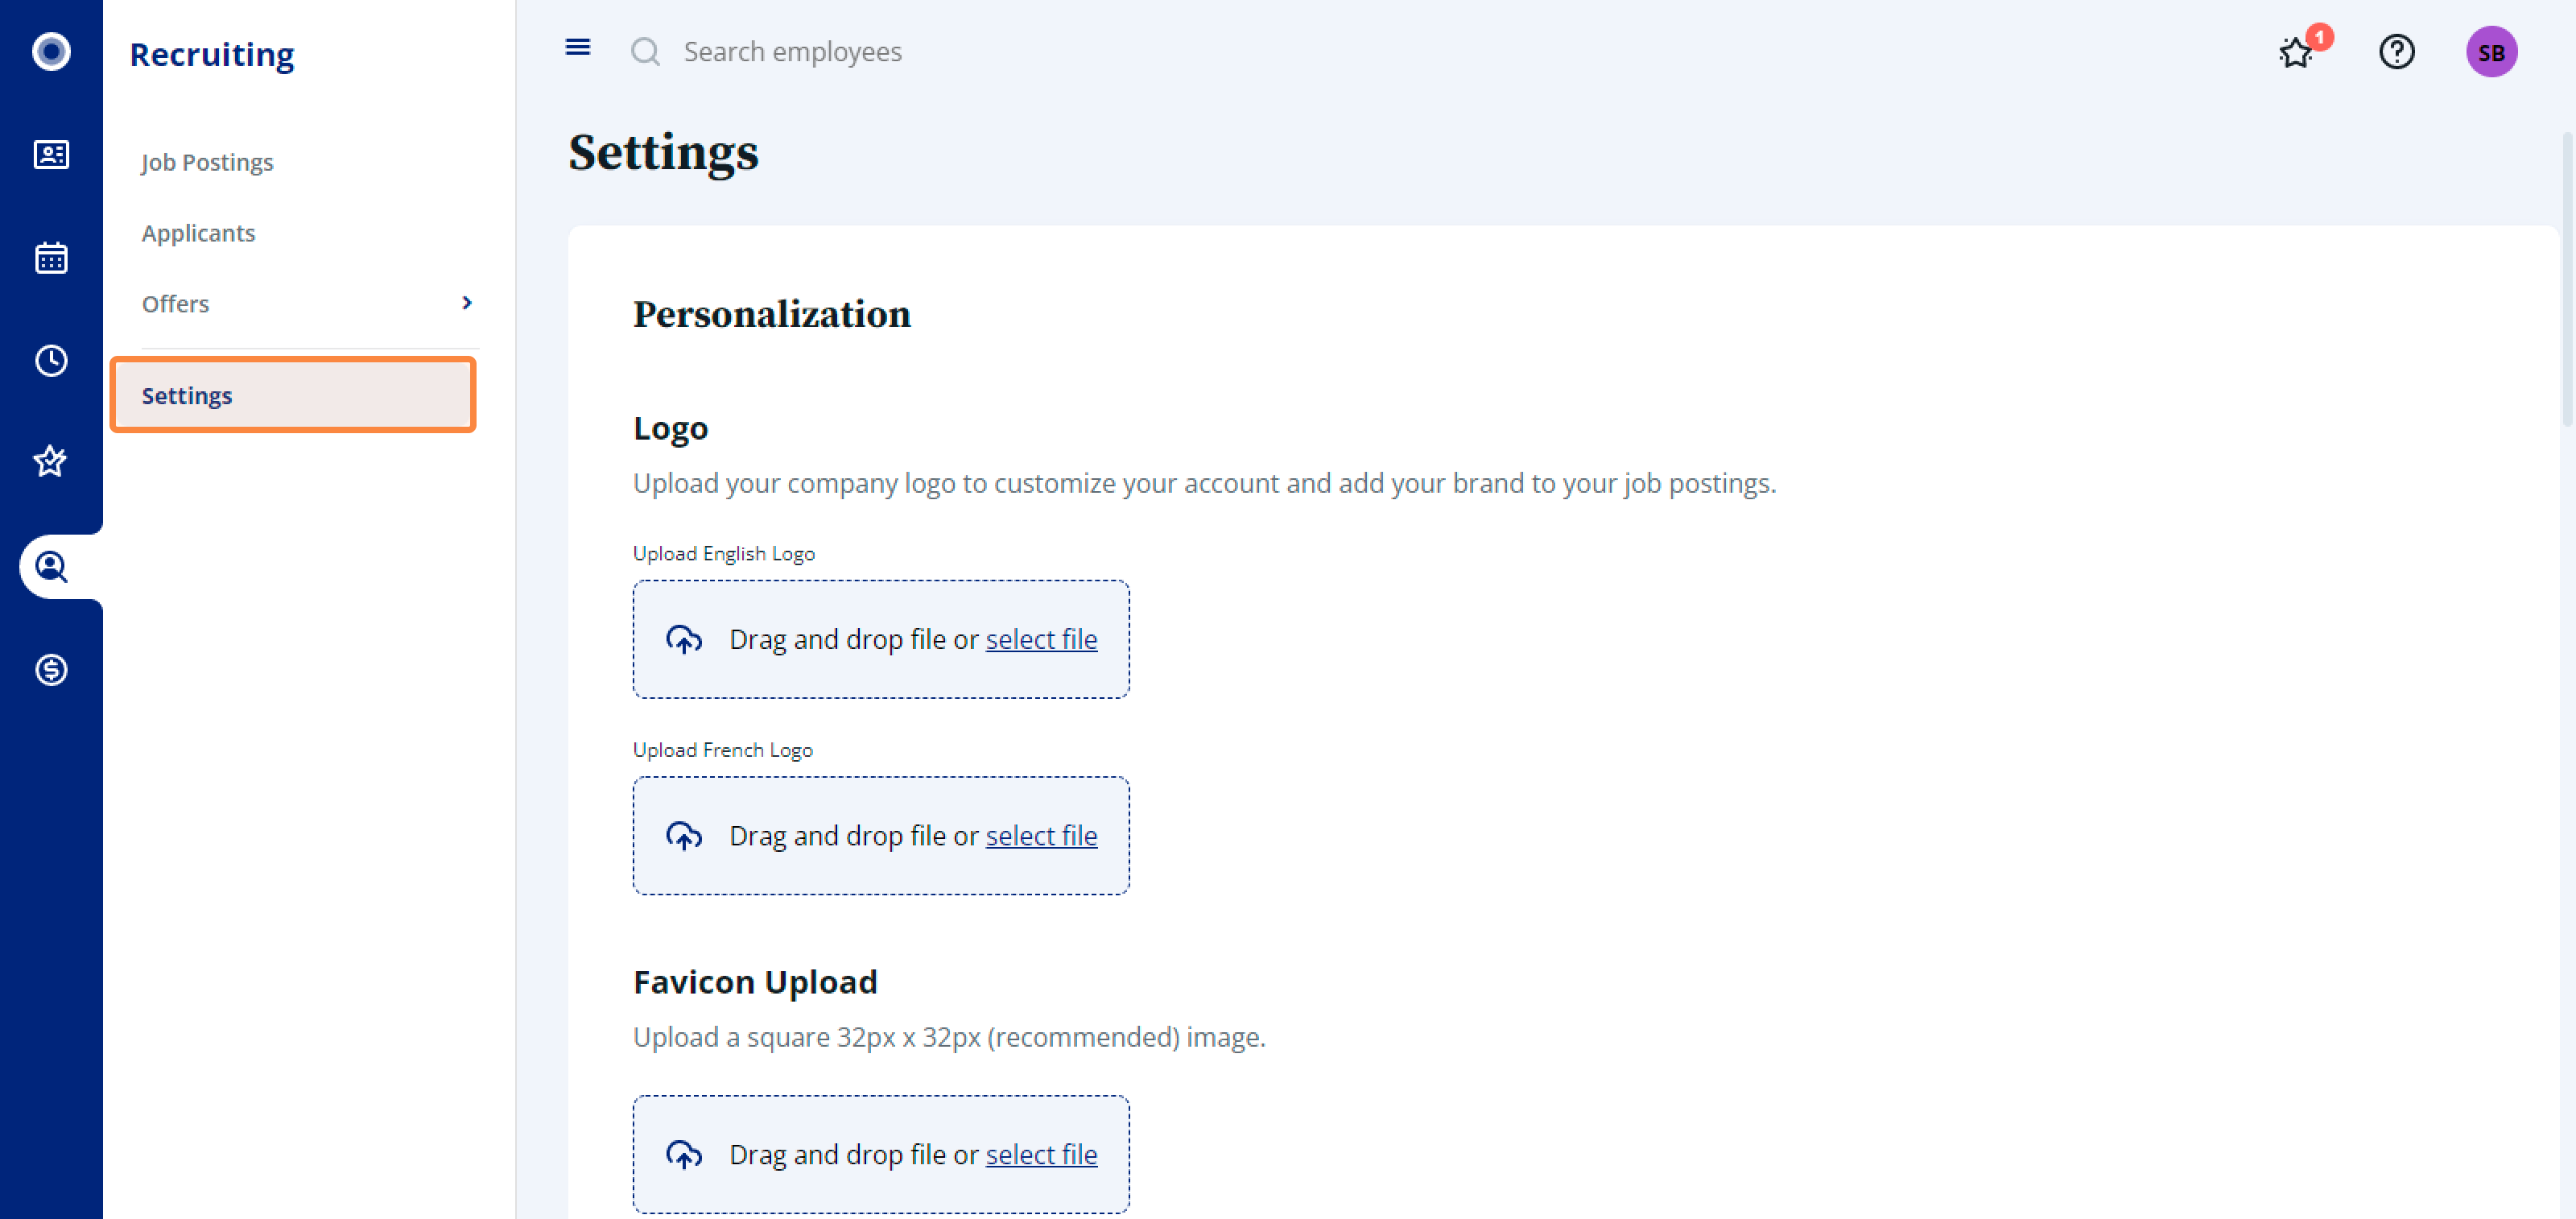Open the calendar sidebar icon
The image size is (2576, 1219).
coord(51,258)
